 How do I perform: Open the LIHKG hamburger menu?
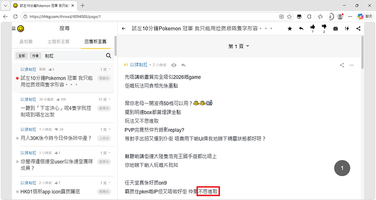[14, 28]
